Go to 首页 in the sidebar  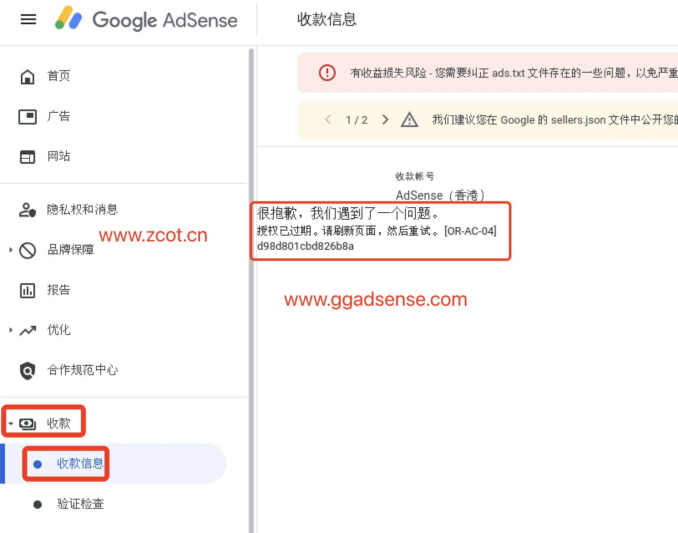pyautogui.click(x=59, y=76)
